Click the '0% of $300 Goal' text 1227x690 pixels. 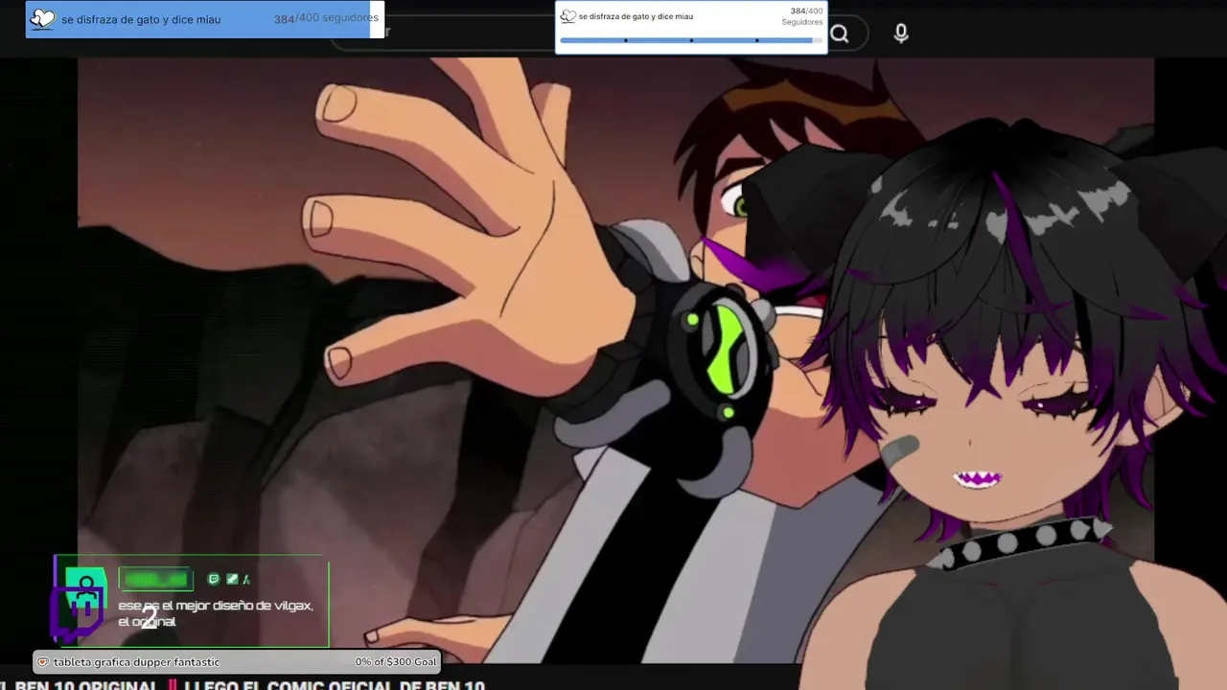tap(396, 662)
